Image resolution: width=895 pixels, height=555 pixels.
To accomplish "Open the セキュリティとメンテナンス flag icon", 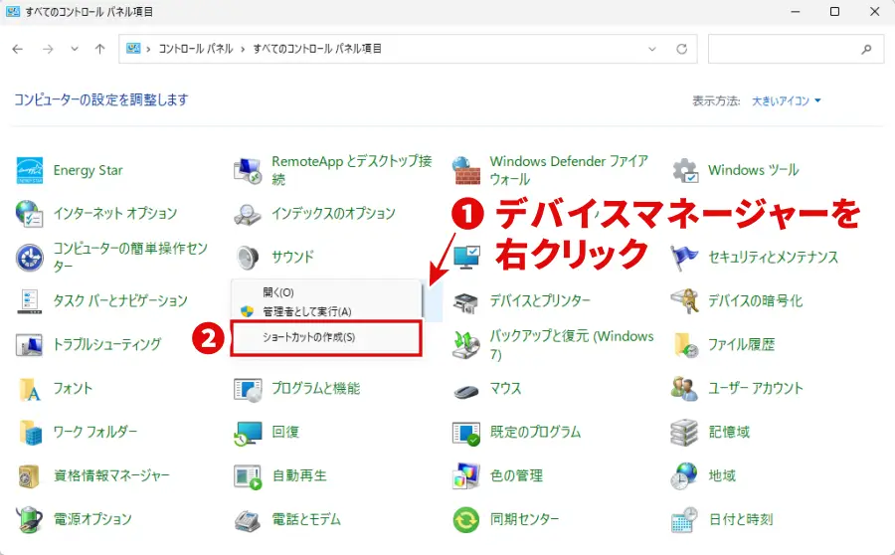I will coord(684,257).
